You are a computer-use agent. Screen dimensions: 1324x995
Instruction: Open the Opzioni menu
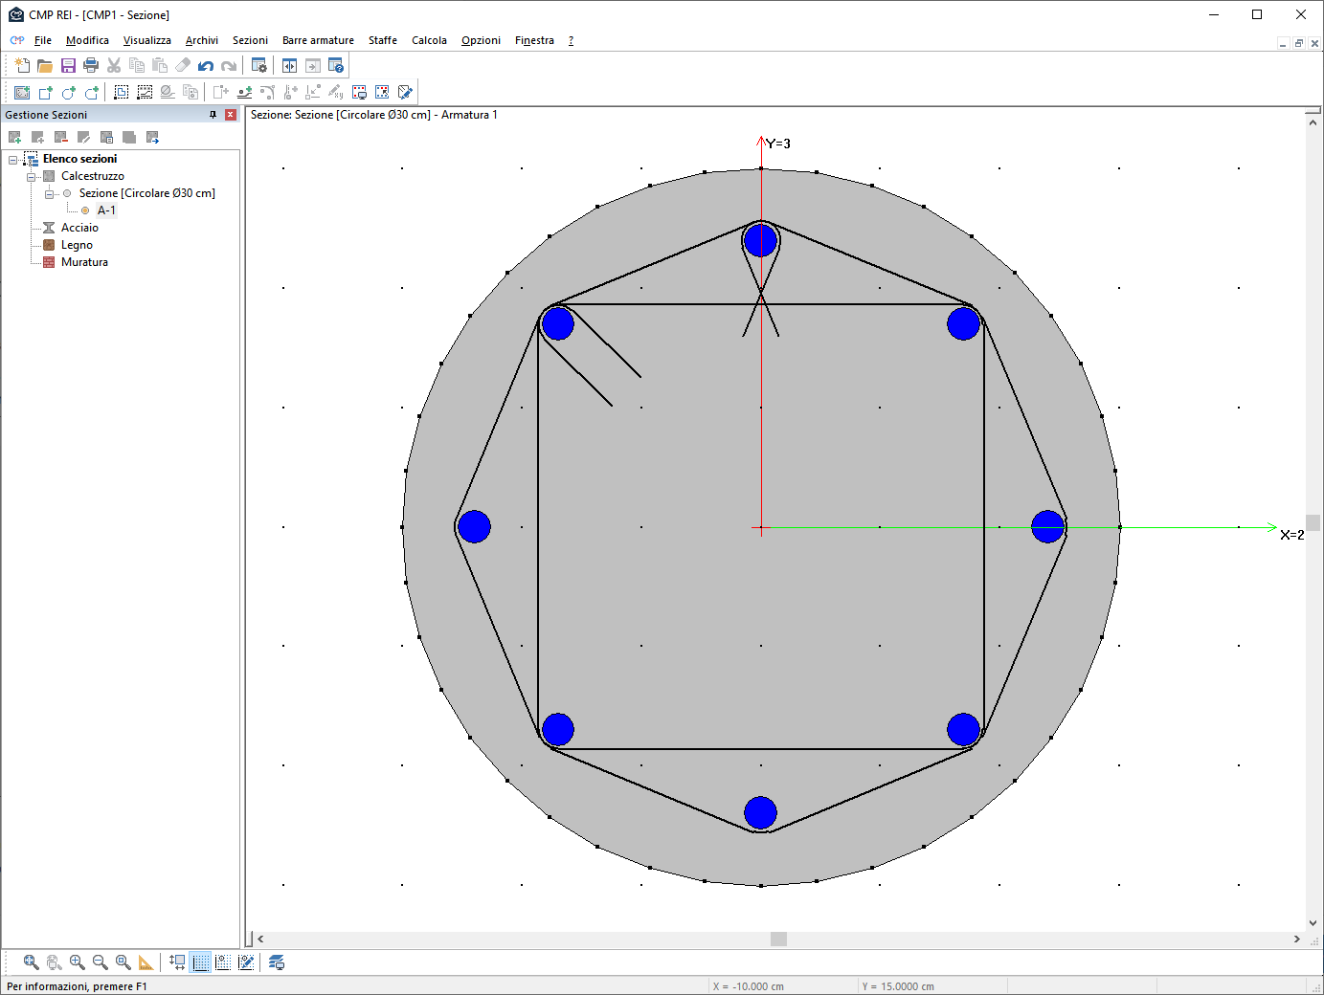(481, 40)
